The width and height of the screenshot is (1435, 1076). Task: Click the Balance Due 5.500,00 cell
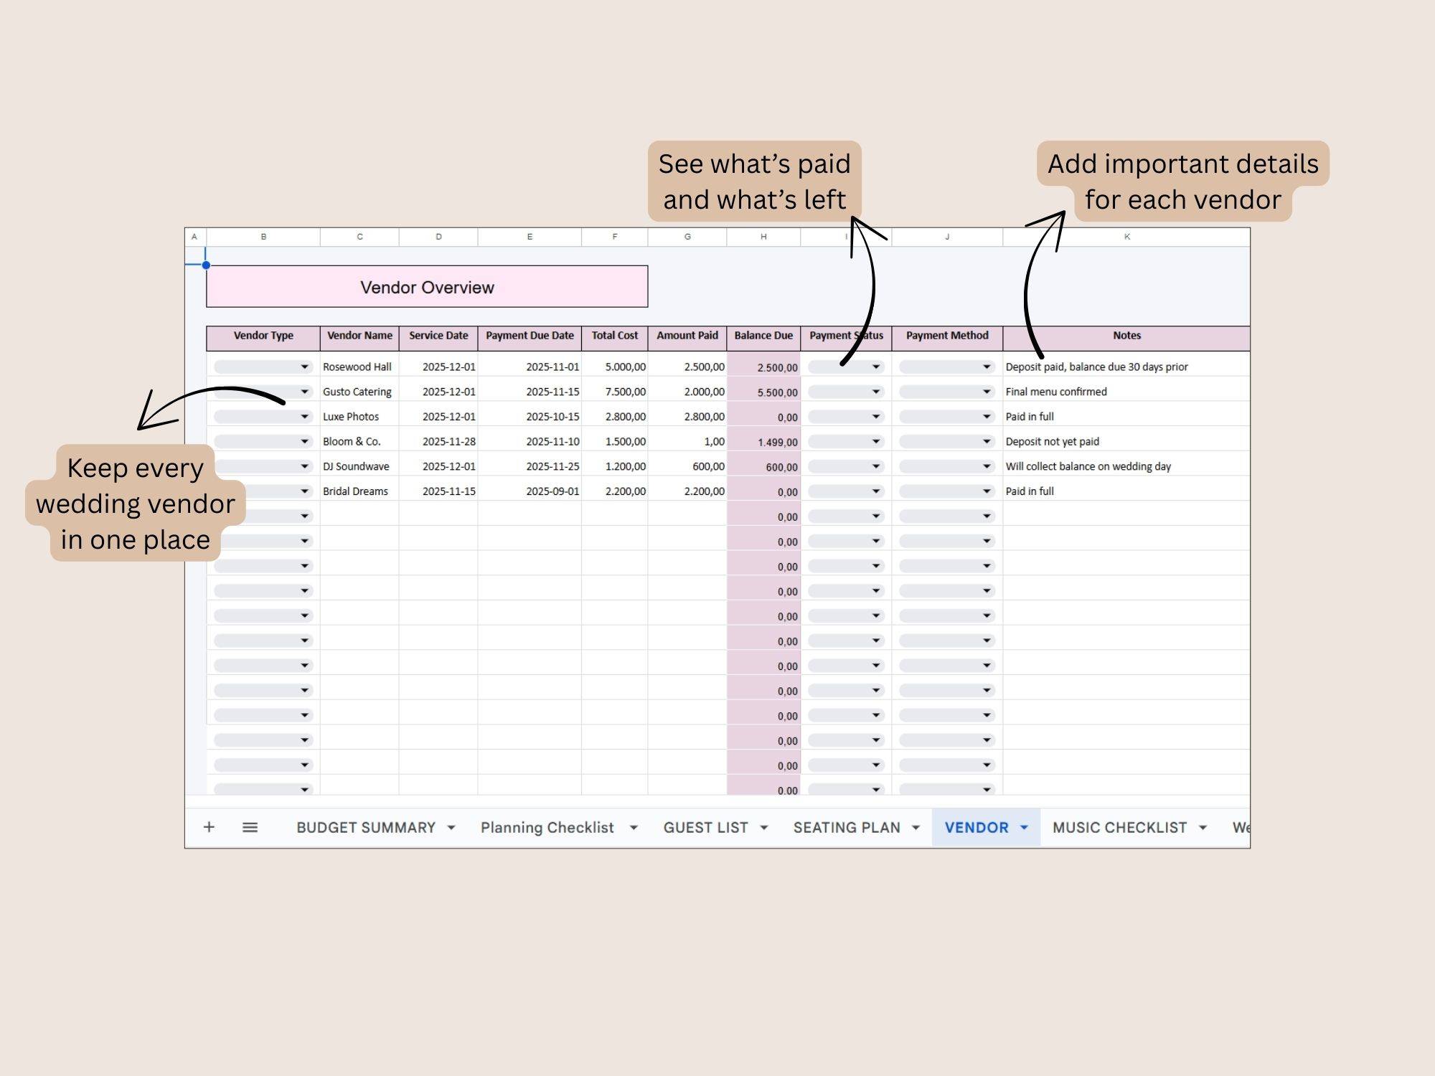pyautogui.click(x=765, y=392)
